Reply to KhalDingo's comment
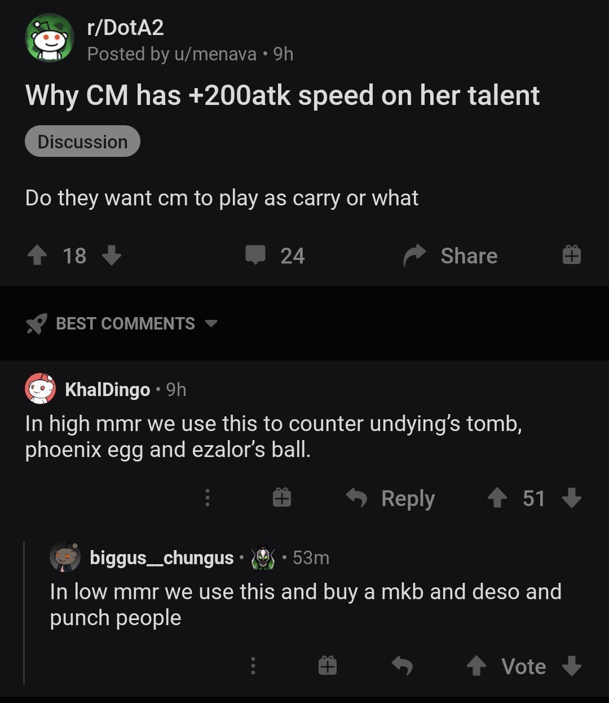The width and height of the screenshot is (609, 703). point(390,498)
